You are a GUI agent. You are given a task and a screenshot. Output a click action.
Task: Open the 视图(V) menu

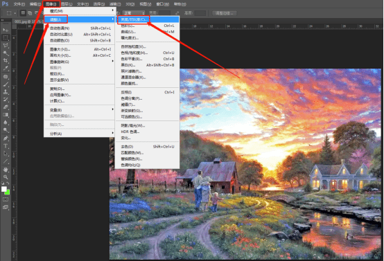(x=146, y=4)
